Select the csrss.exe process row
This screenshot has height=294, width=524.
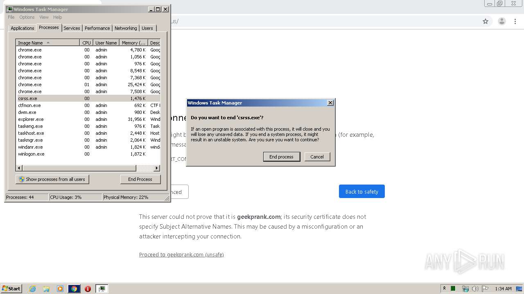click(88, 98)
